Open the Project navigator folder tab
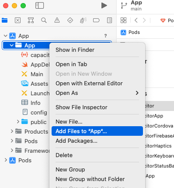The width and height of the screenshot is (174, 188). point(5,20)
